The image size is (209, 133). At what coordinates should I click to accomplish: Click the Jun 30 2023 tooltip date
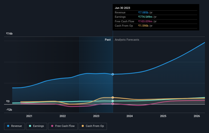tap(122, 8)
